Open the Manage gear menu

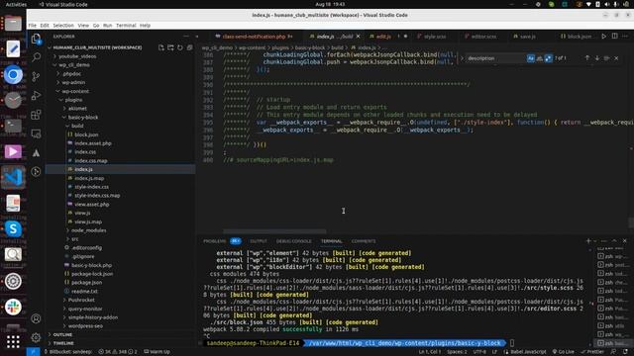[x=36, y=337]
